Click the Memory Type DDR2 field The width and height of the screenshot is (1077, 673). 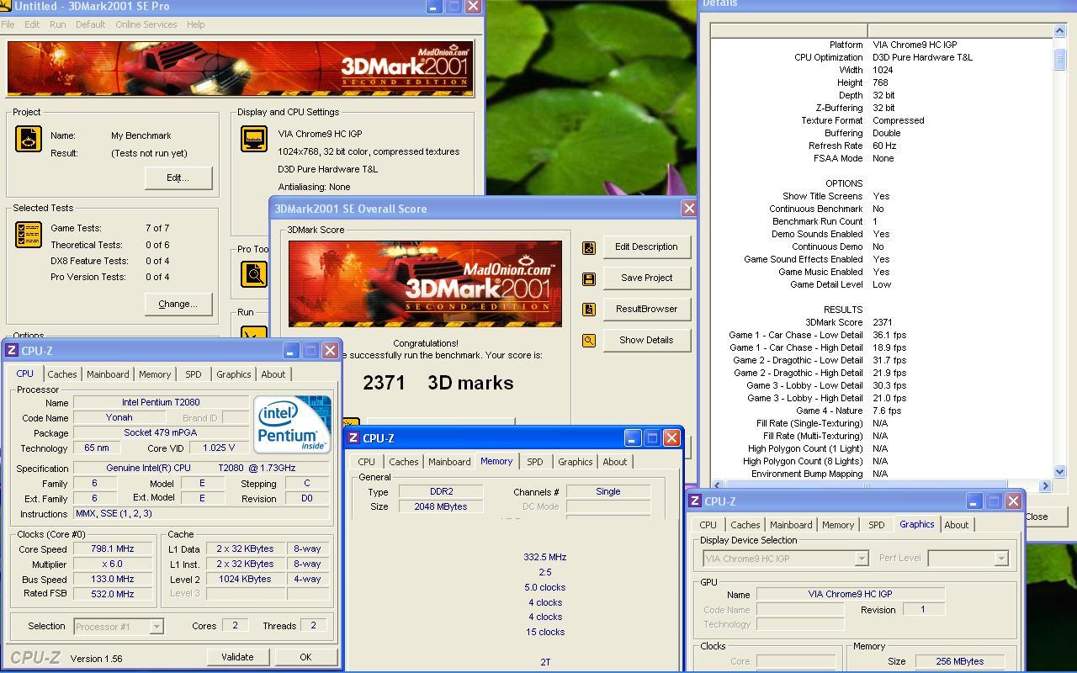pyautogui.click(x=440, y=492)
